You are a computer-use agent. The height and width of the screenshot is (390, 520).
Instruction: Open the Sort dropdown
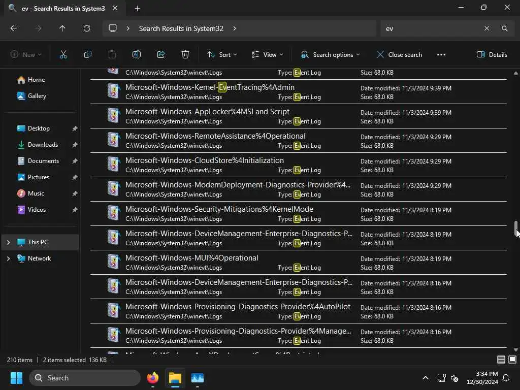222,55
